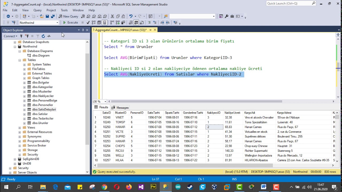The height and width of the screenshot is (192, 342).
Task: Click the Copy icon in the toolbar
Action: [x=118, y=16]
